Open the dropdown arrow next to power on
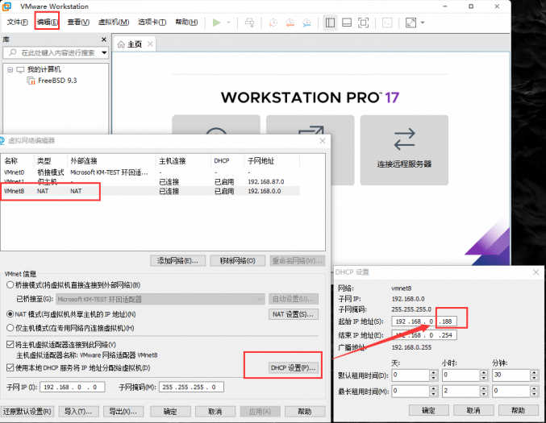546x423 pixels. click(228, 23)
